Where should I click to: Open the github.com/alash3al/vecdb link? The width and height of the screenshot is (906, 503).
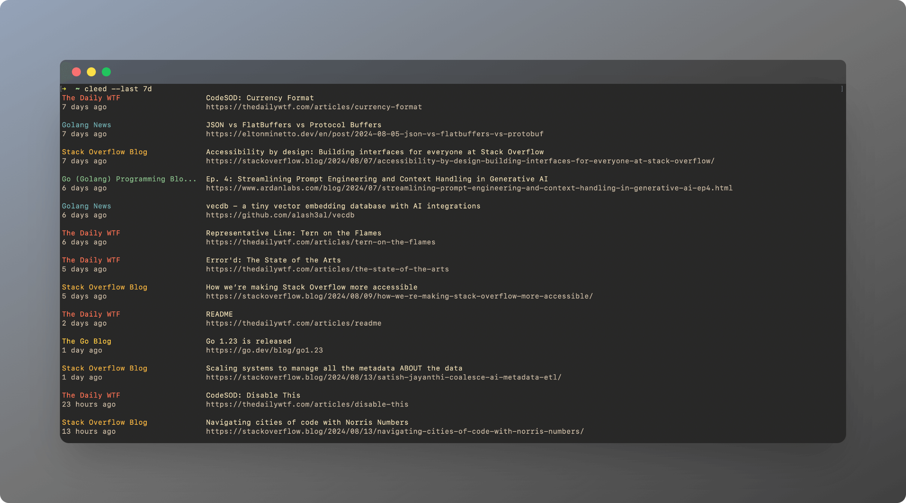(x=280, y=215)
